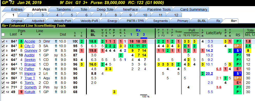Select the 16.0 BL value for Bravaz
The image size is (255, 101).
point(93,65)
